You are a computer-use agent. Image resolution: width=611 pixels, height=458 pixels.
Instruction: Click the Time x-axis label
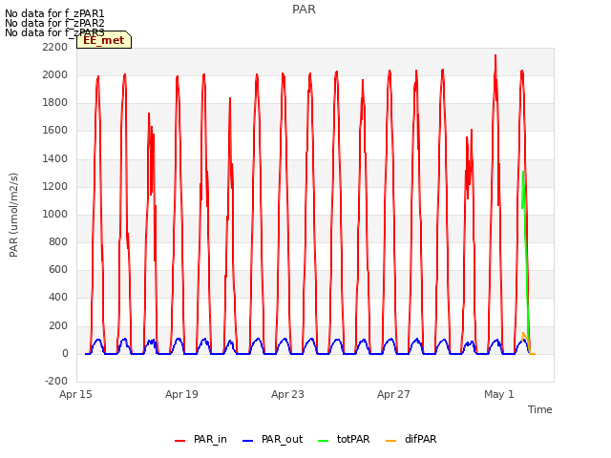pos(540,409)
